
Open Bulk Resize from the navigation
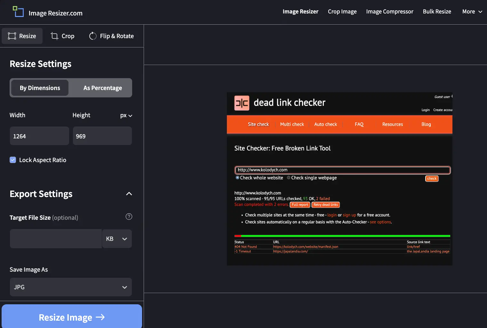pyautogui.click(x=437, y=12)
